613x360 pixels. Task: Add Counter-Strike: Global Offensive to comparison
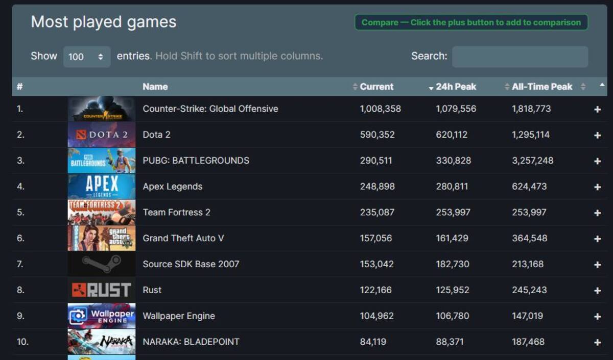click(597, 109)
